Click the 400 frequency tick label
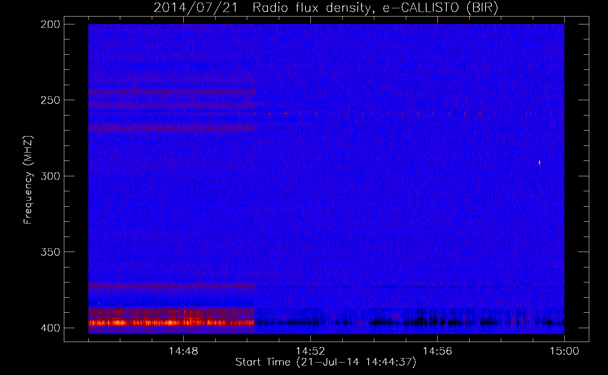The image size is (608, 375). coord(50,328)
